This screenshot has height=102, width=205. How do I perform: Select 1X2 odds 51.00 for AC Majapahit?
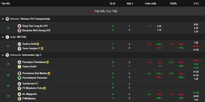coord(196,93)
